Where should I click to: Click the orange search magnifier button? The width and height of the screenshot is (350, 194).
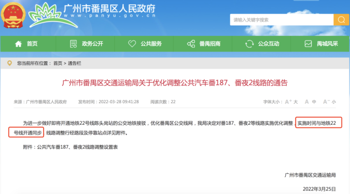pos(341,20)
